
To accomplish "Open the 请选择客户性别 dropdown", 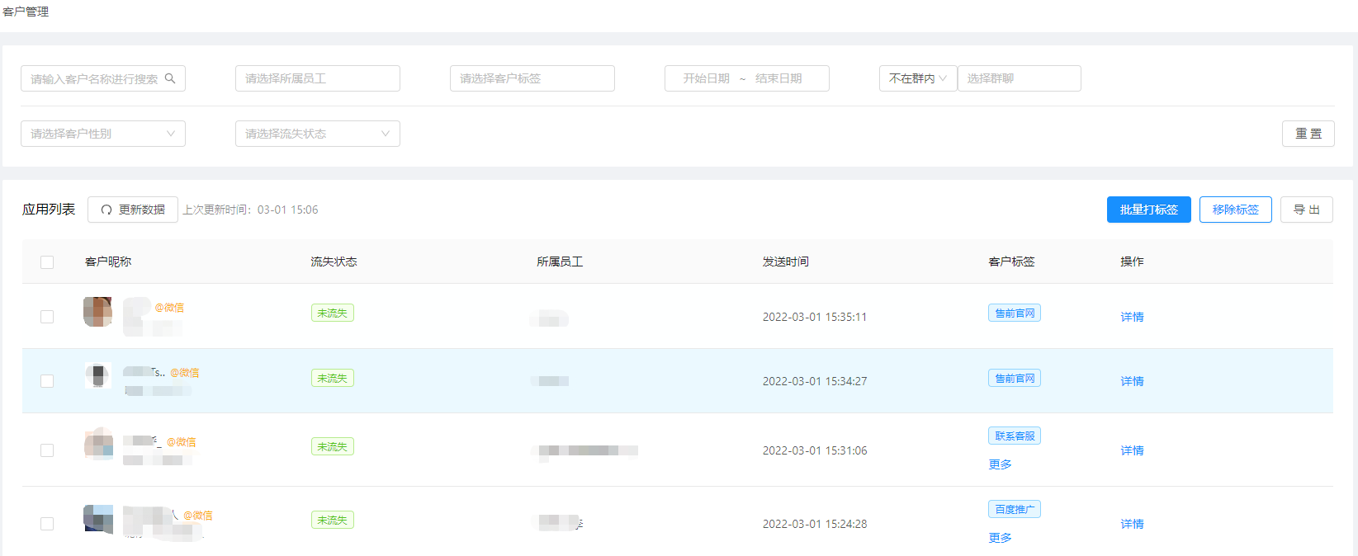I will click(103, 134).
